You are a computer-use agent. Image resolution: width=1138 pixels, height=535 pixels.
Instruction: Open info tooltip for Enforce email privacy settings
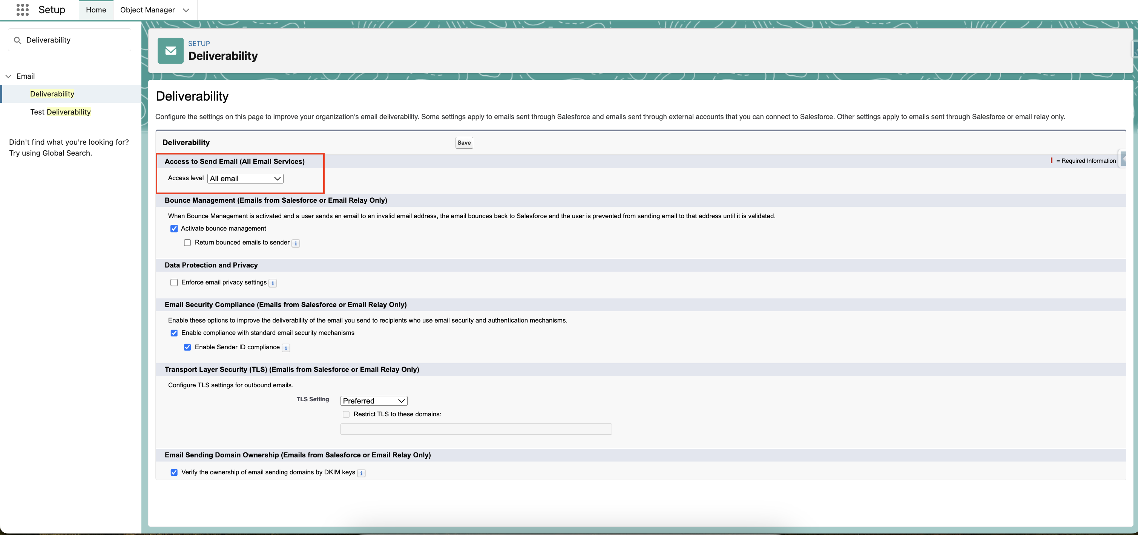click(x=273, y=283)
